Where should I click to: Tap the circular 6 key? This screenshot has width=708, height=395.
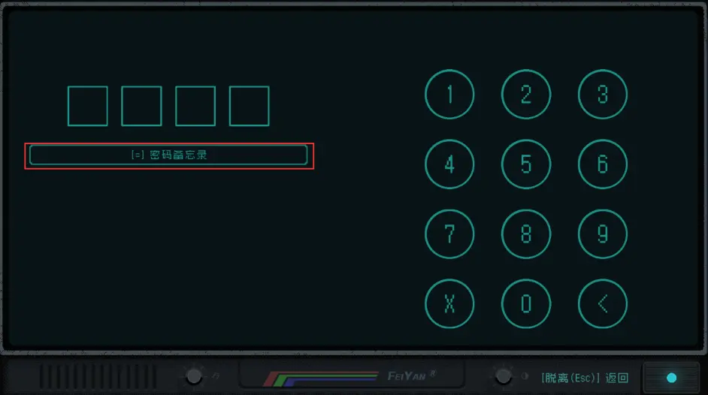click(602, 164)
